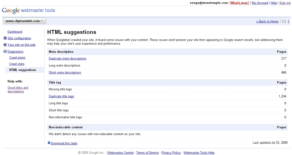Screen dimensions: 292x155
Task: Click Short title tags row text
Action: (x=59, y=110)
